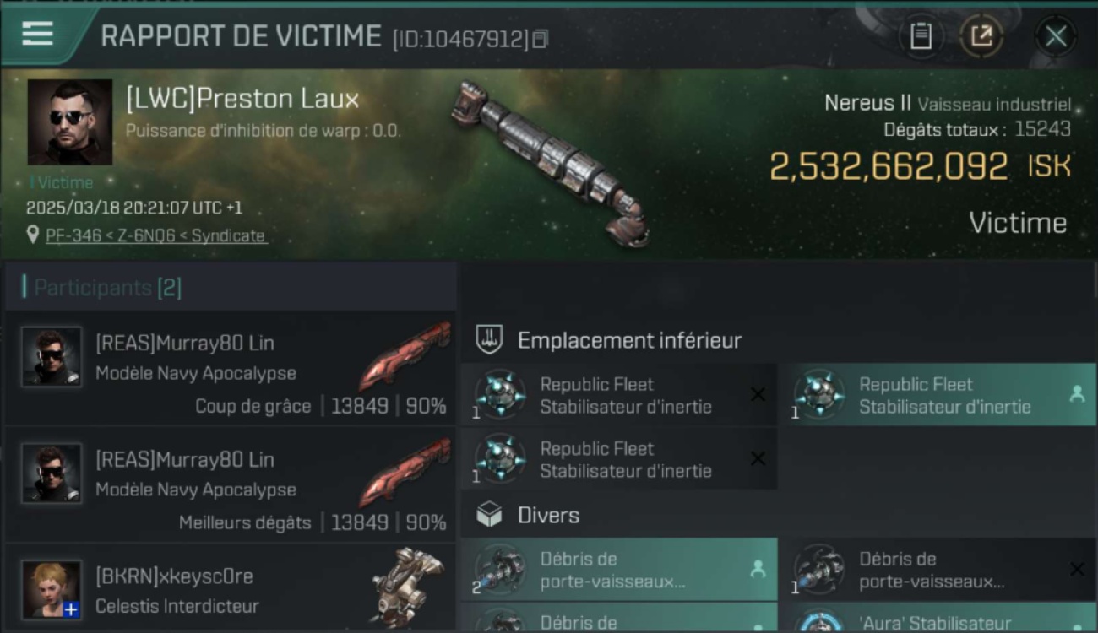Copy the kill report ID icon
Screen dimensions: 1098x633
(540, 39)
